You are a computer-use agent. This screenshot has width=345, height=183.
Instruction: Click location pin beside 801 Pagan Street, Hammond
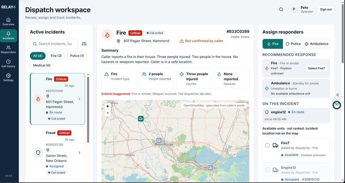click(x=119, y=41)
